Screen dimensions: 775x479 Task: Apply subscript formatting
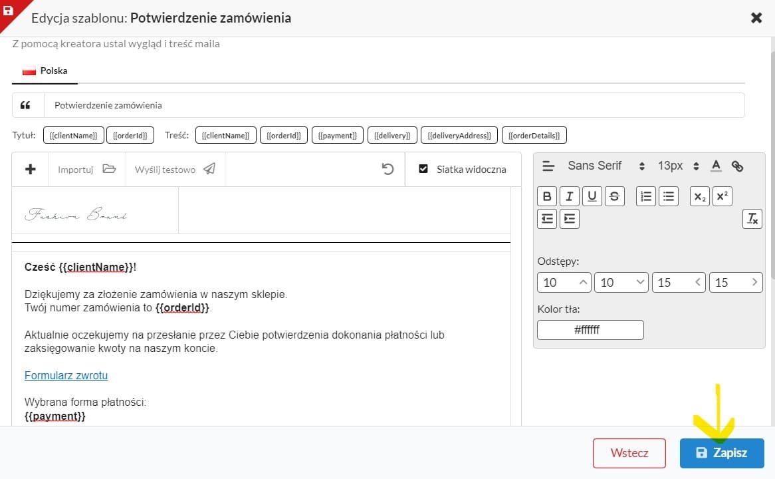click(700, 196)
